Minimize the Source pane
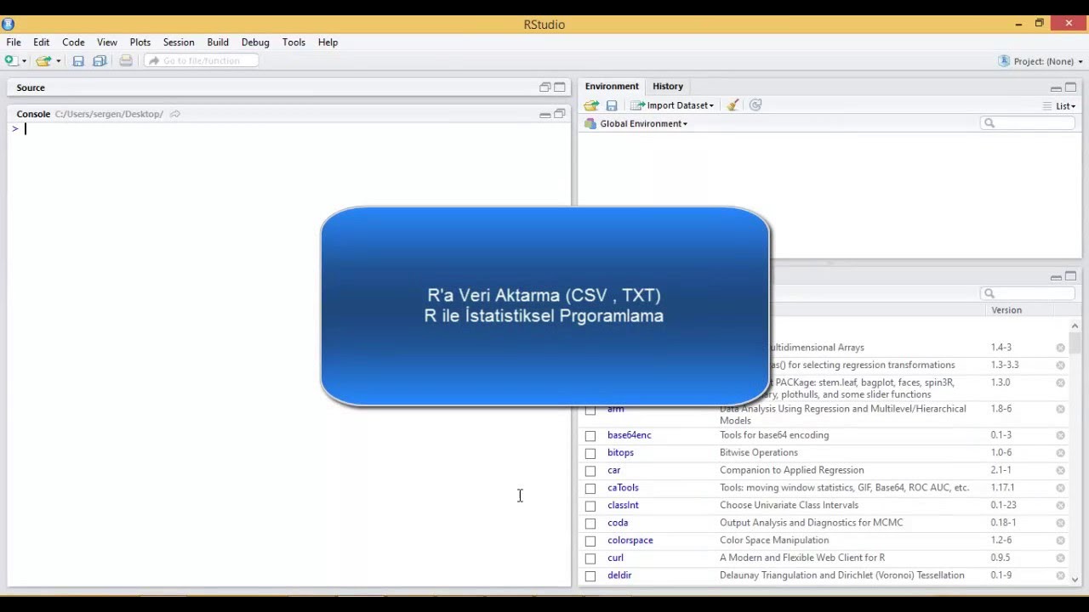Viewport: 1089px width, 612px height. tap(544, 88)
